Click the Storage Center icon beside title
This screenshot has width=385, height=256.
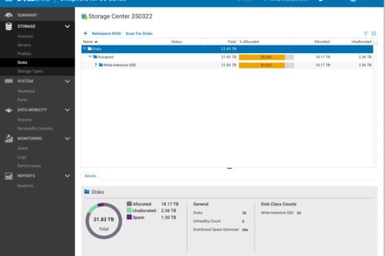(x=84, y=16)
